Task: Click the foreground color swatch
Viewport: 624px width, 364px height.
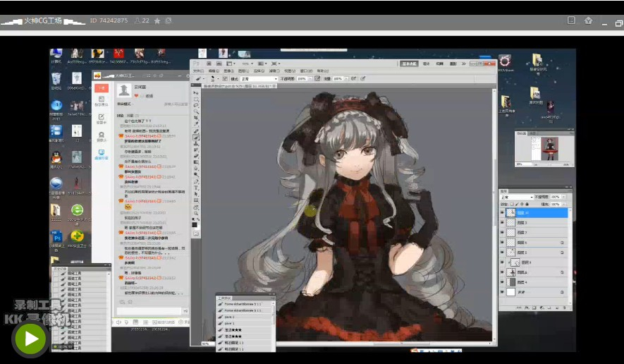Action: click(194, 224)
